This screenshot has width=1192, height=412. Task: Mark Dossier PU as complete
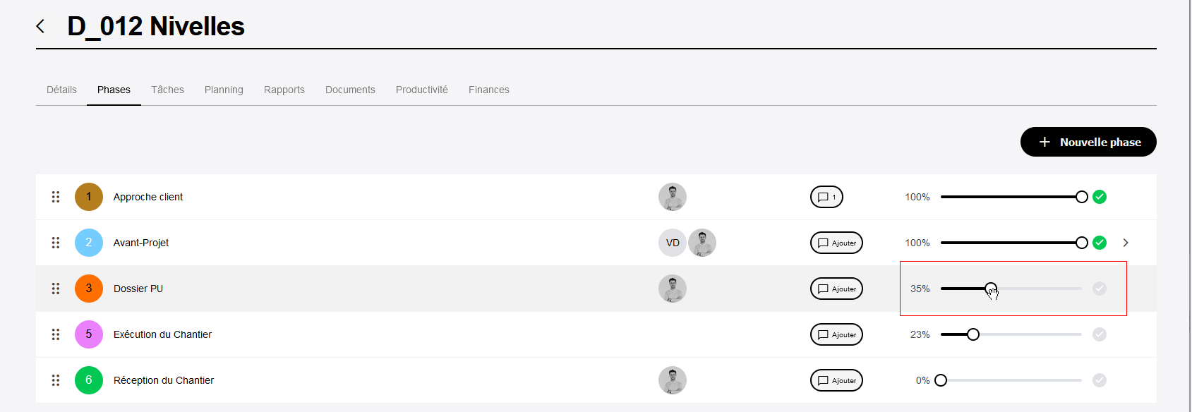pyautogui.click(x=1100, y=289)
